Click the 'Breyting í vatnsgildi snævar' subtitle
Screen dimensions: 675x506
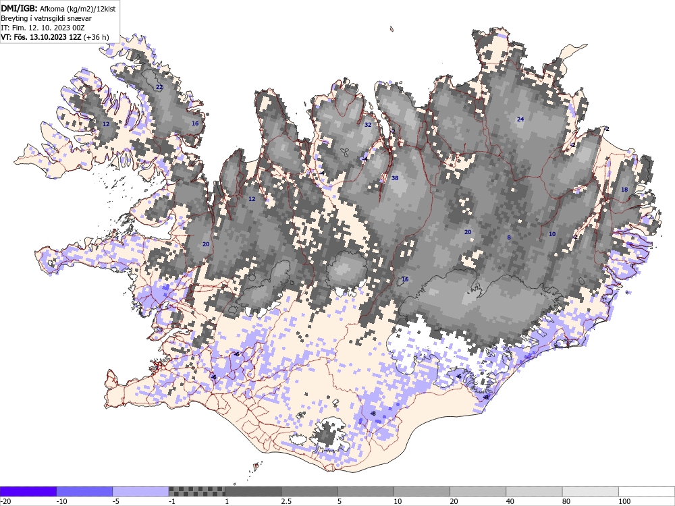point(46,18)
